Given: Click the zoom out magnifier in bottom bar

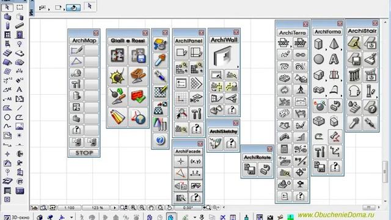Looking at the screenshot, I should click(x=142, y=208).
